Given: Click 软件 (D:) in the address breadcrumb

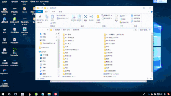Looking at the screenshot, I should [66, 30].
